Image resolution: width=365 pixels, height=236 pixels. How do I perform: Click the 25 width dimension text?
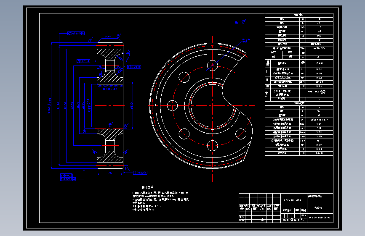click(x=110, y=173)
